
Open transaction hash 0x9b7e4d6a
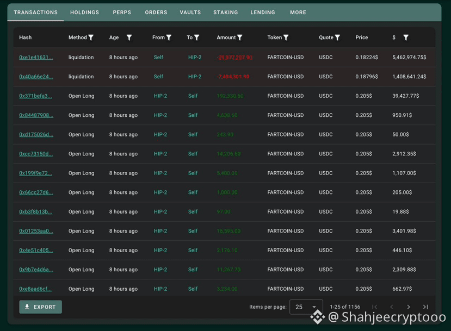click(x=36, y=269)
